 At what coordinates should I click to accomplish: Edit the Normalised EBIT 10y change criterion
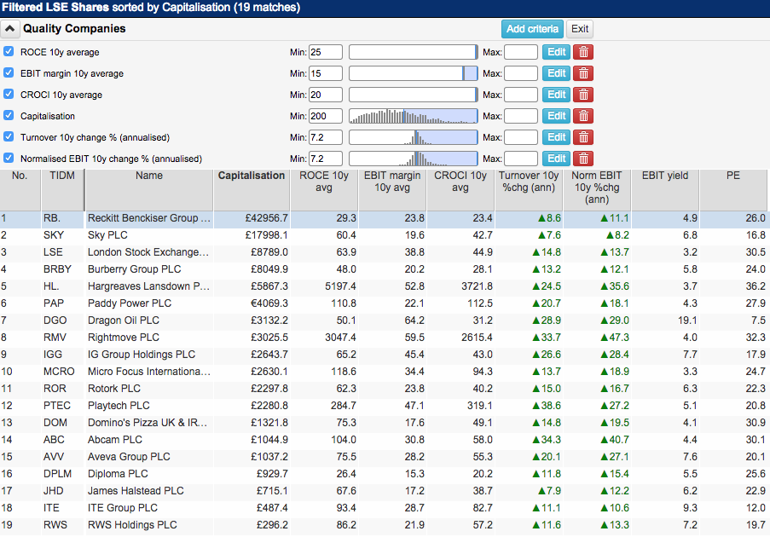point(556,159)
